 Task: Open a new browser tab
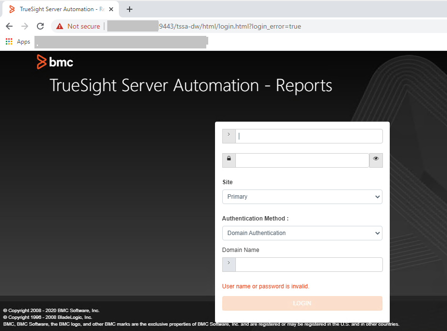pos(129,9)
